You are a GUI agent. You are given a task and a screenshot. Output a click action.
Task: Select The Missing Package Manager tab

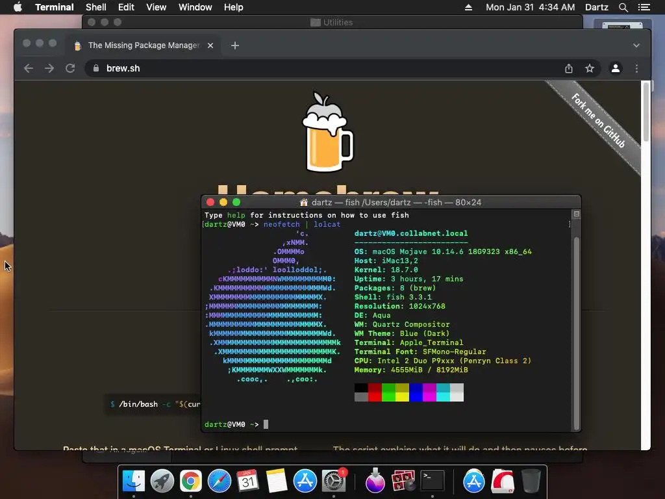(142, 45)
